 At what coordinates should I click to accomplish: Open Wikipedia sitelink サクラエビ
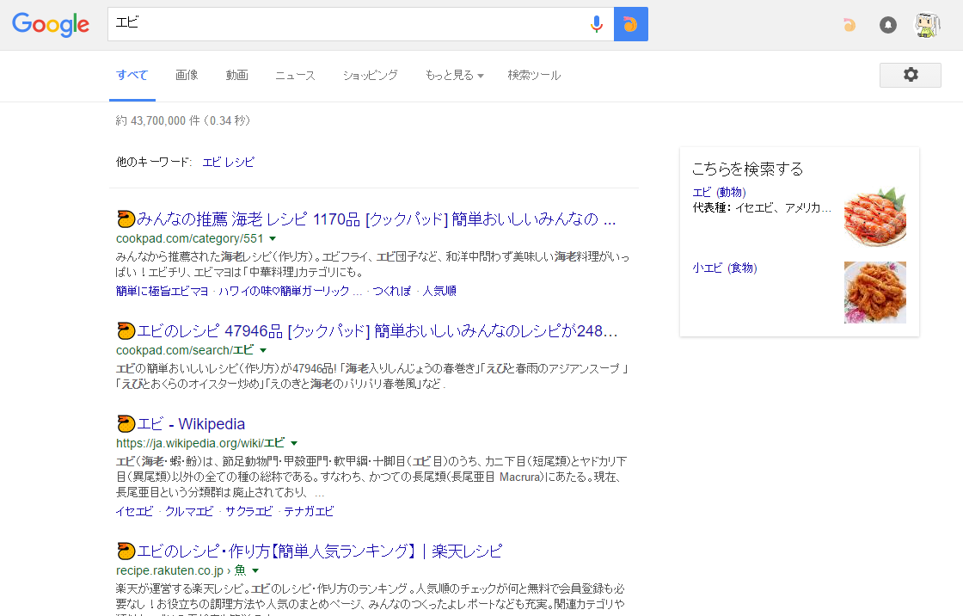[x=248, y=511]
